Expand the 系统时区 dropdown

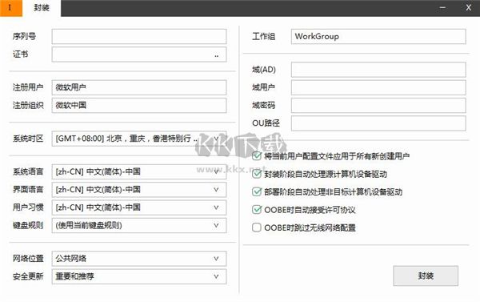[139, 139]
